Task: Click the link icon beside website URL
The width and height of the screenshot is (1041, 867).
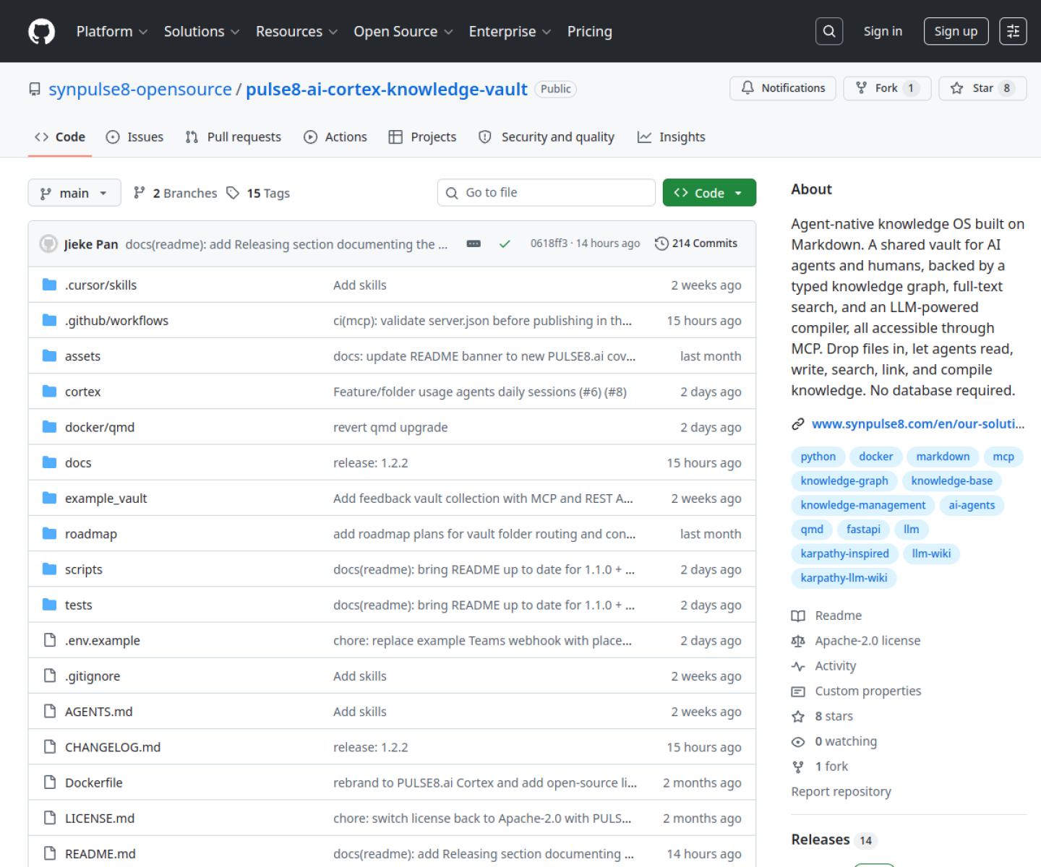Action: click(x=798, y=424)
